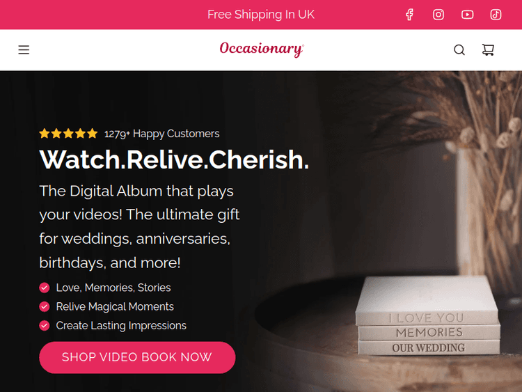Open the Facebook page icon
This screenshot has height=392, width=522.
click(409, 15)
